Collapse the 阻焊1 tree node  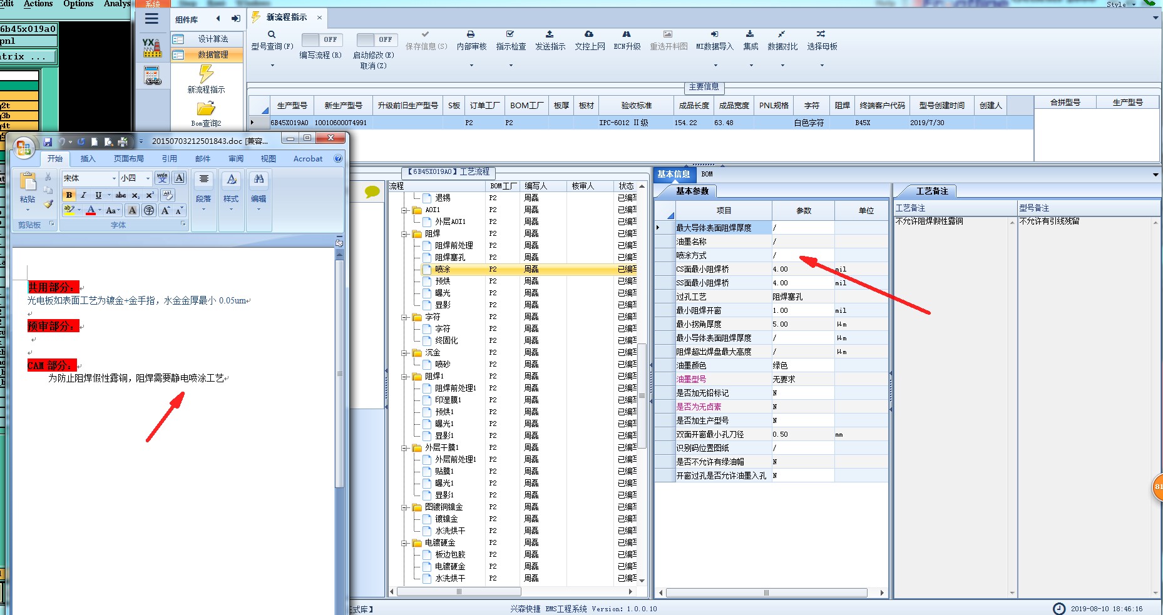pos(405,377)
